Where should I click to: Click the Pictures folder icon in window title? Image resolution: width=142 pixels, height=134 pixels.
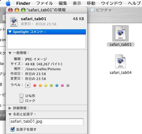click(x=93, y=10)
